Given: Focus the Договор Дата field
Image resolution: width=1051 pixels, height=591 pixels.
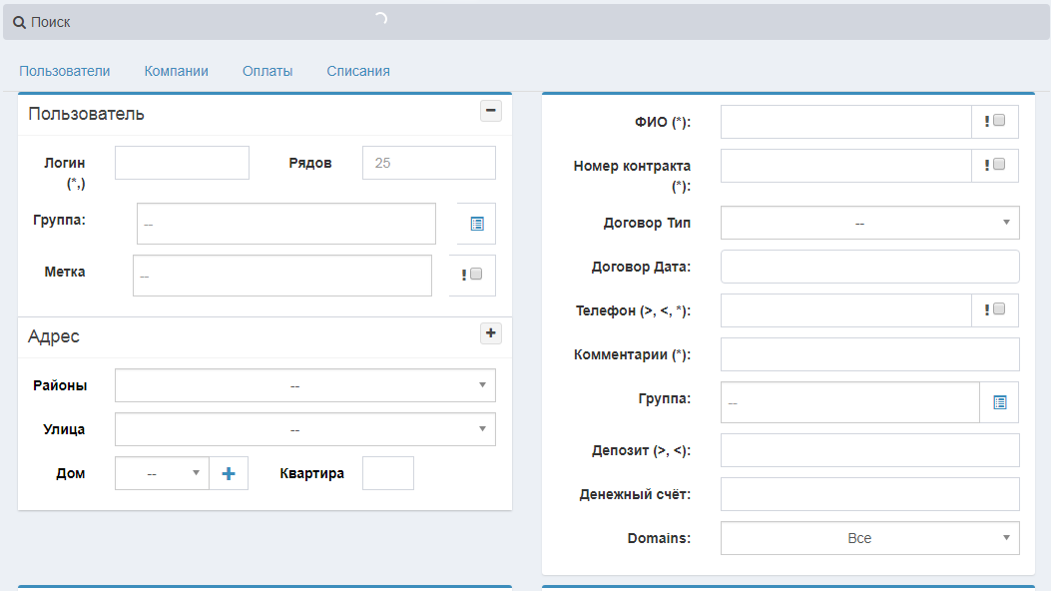Looking at the screenshot, I should click(x=869, y=267).
